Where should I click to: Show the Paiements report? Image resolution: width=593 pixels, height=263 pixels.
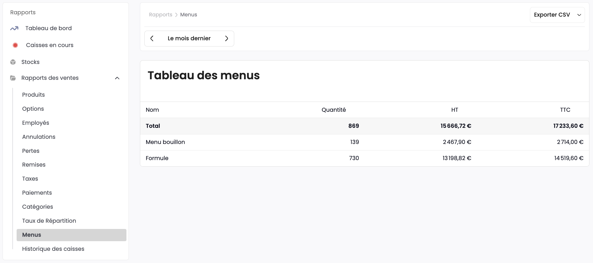click(37, 193)
